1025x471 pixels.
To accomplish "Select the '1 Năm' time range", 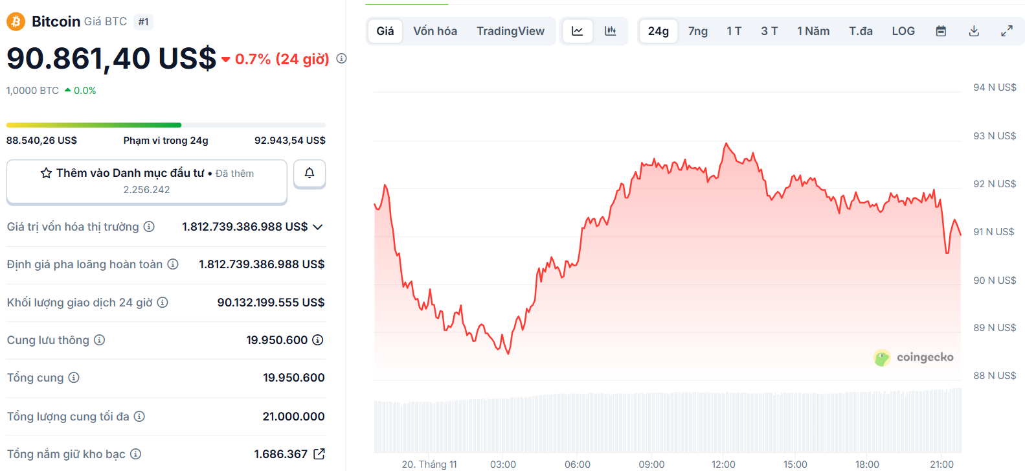I will point(813,30).
